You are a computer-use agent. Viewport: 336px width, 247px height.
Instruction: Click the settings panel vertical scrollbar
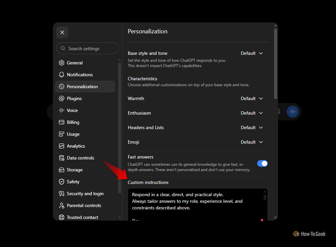coord(275,64)
